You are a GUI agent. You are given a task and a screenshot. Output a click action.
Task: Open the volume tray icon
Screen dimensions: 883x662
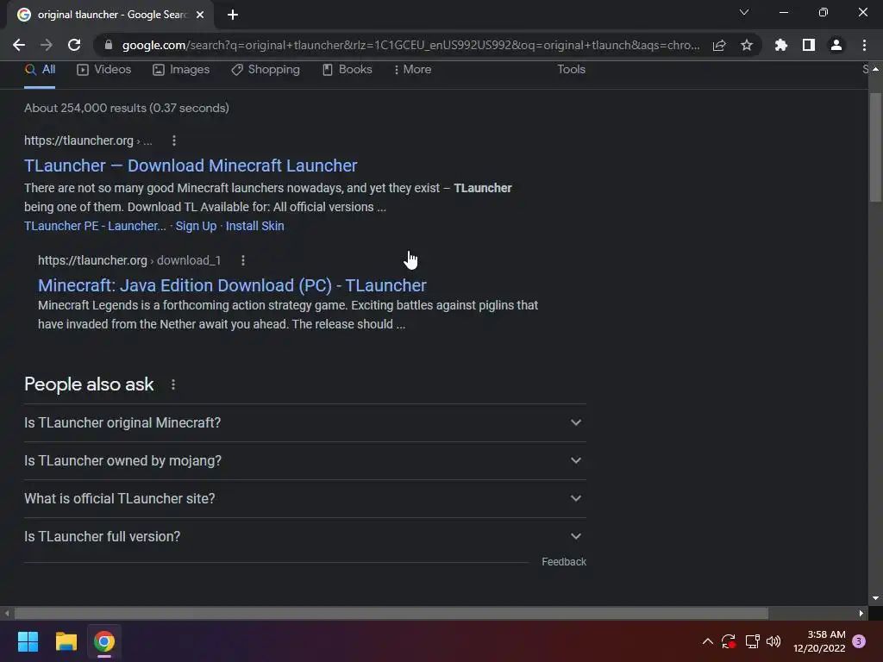coord(773,641)
